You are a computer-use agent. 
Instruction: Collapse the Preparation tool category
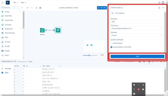(x=21, y=29)
